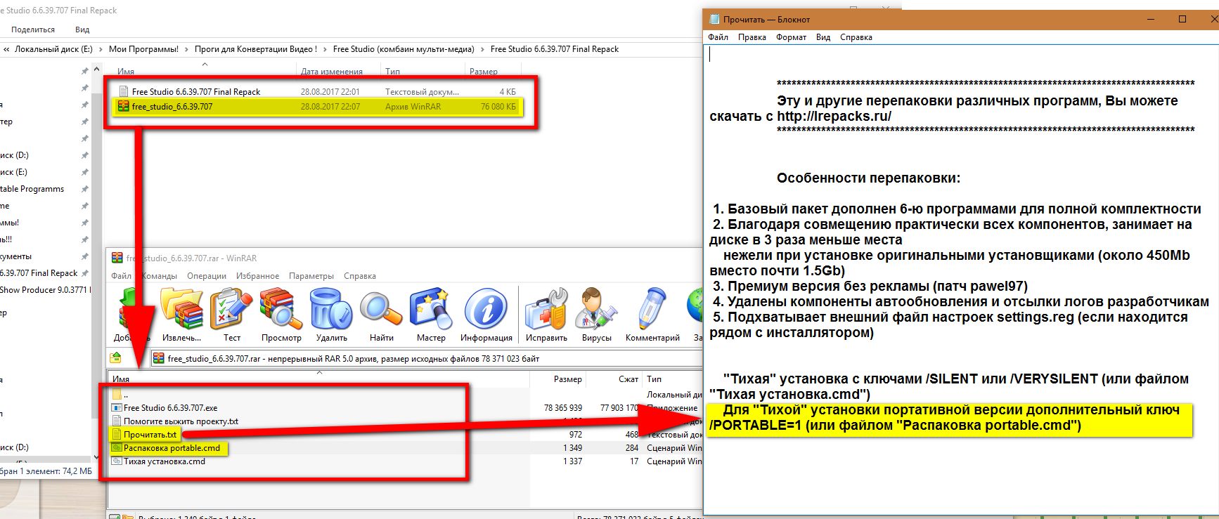Sort Explorer files by Дата изменения column
Viewport: 1219px width, 519px height.
(332, 72)
